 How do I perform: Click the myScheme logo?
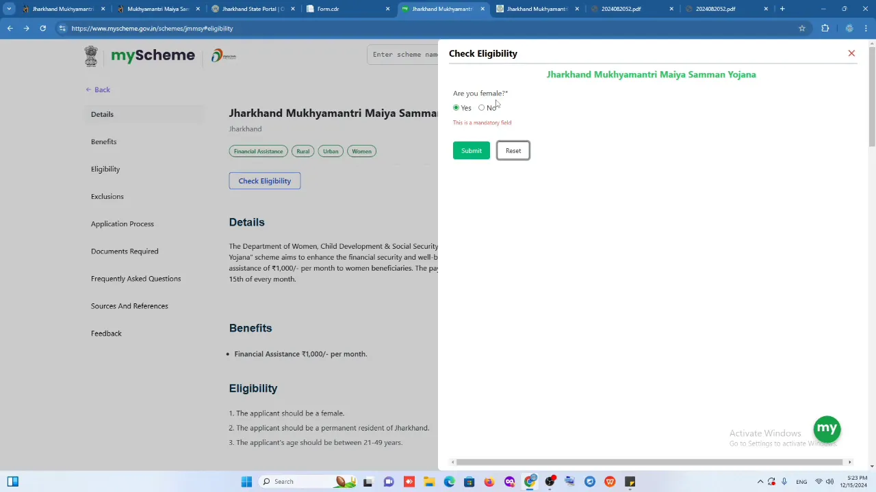(x=153, y=55)
